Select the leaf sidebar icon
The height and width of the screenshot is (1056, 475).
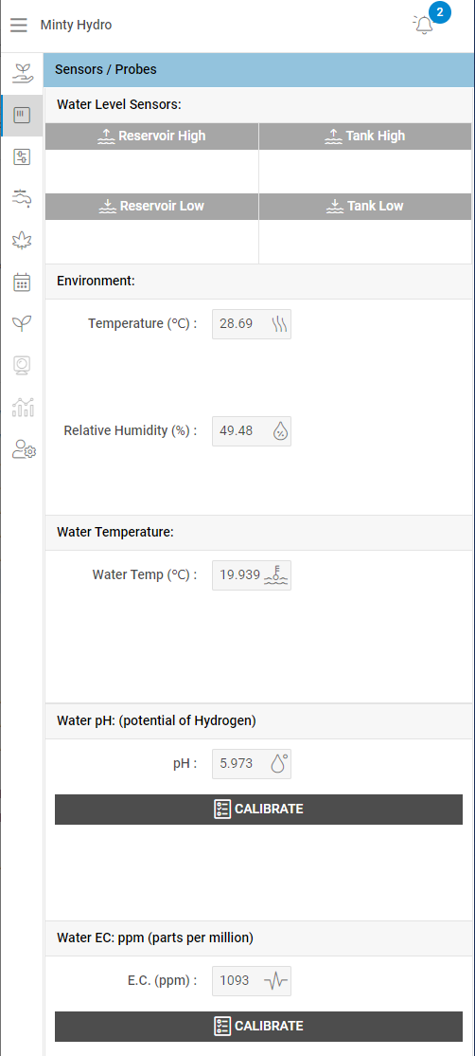(x=22, y=241)
